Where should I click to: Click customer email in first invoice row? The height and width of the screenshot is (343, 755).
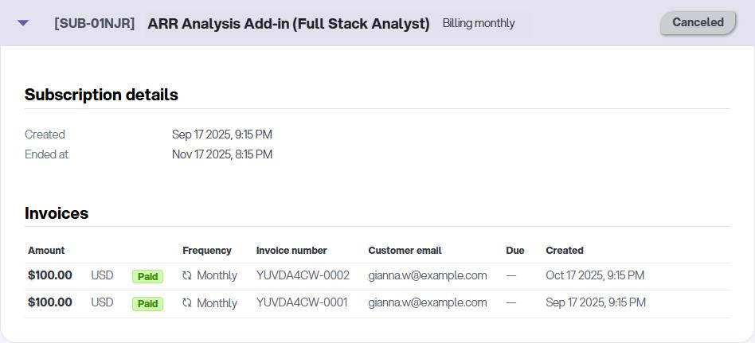(427, 275)
